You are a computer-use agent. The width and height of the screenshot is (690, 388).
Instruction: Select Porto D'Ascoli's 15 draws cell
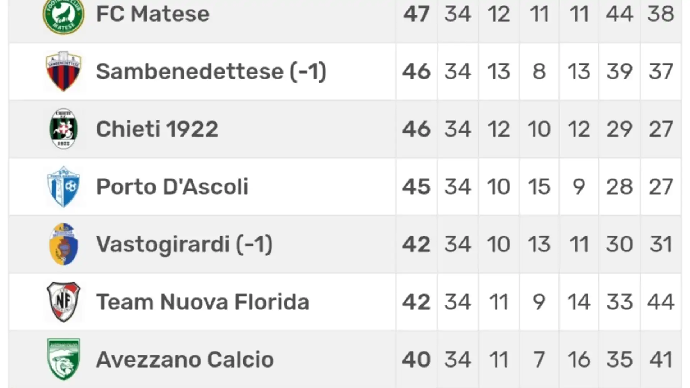tap(539, 186)
